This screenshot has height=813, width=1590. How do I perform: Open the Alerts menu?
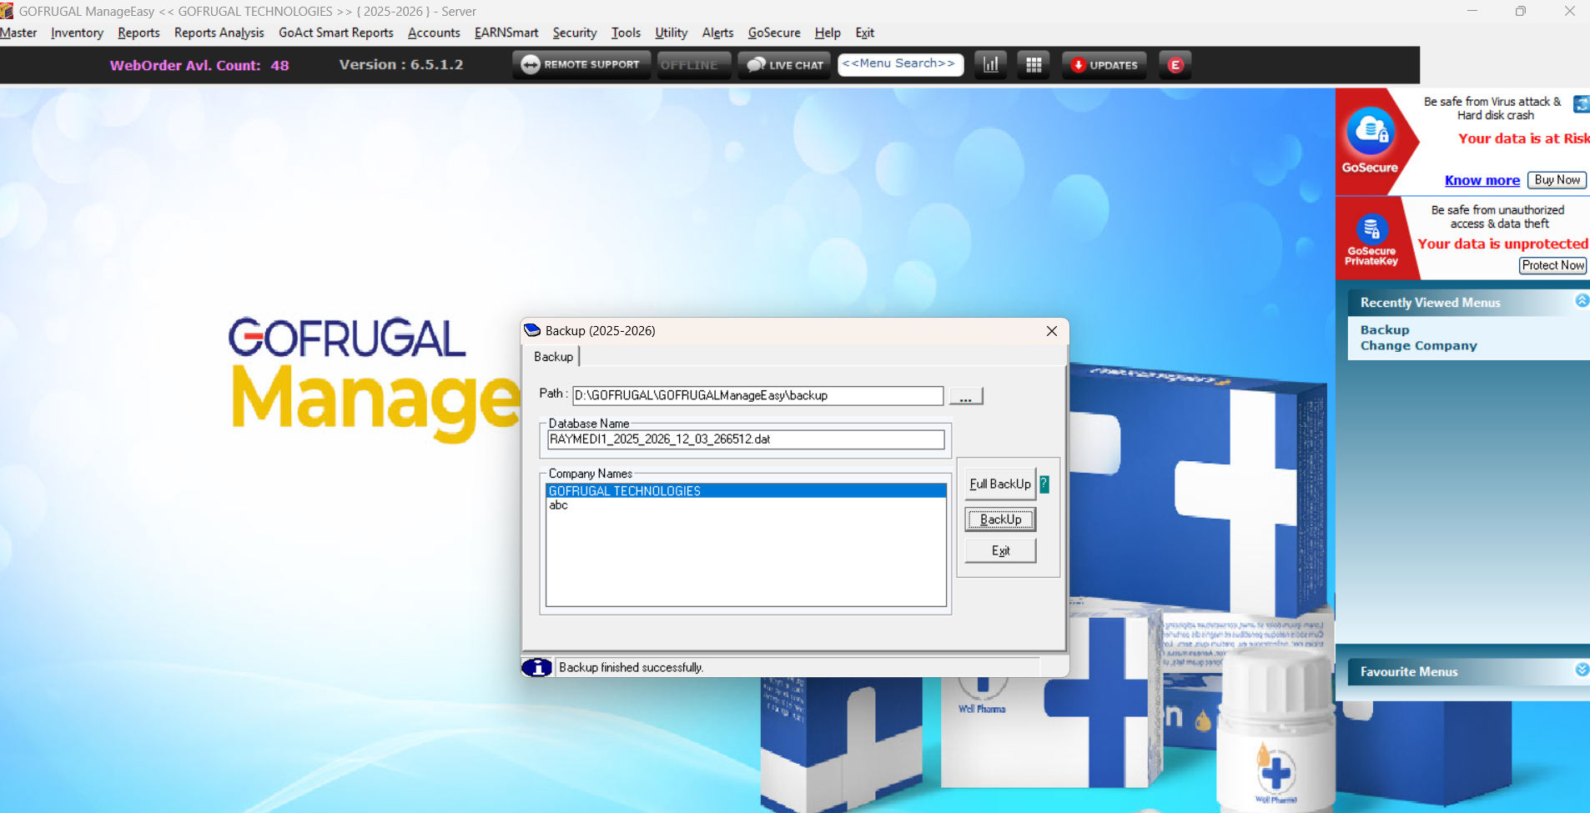click(717, 33)
